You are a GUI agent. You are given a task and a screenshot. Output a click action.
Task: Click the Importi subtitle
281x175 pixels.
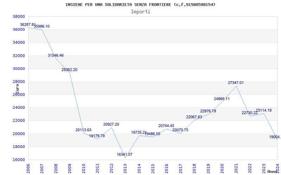[140, 12]
